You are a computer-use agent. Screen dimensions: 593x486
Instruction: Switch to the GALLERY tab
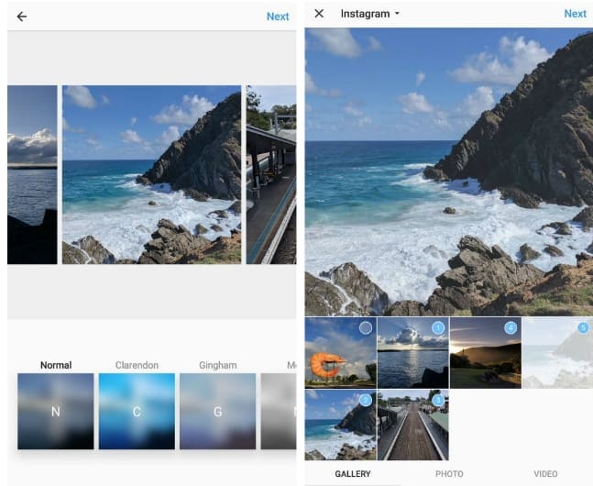353,474
